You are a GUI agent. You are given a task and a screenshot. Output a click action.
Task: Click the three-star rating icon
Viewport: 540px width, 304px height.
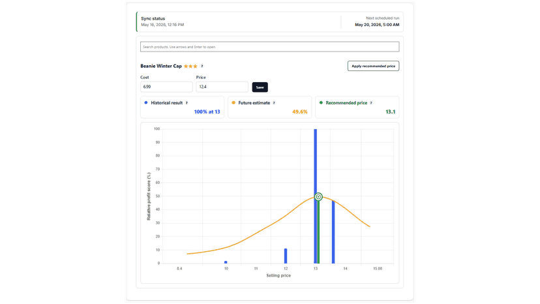[x=190, y=66]
